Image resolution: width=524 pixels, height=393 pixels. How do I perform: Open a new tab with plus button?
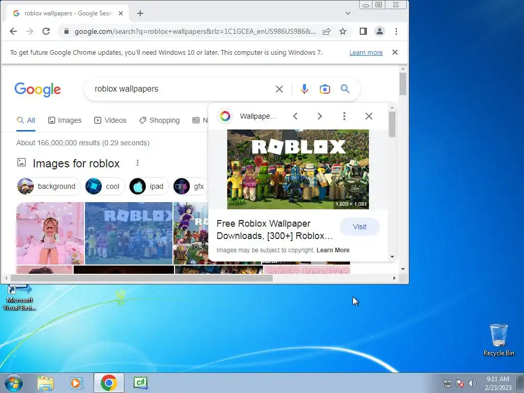pos(140,13)
